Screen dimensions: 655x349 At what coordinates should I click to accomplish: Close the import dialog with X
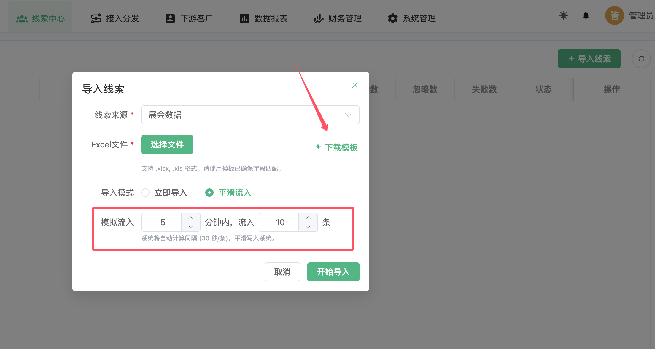pos(354,85)
